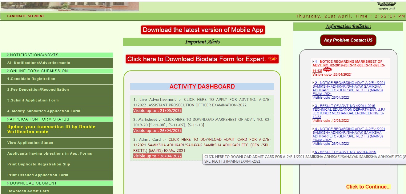
Task: Open bulletin notice 3 Lecturer Mechanical Engineering result
Action: (348, 111)
